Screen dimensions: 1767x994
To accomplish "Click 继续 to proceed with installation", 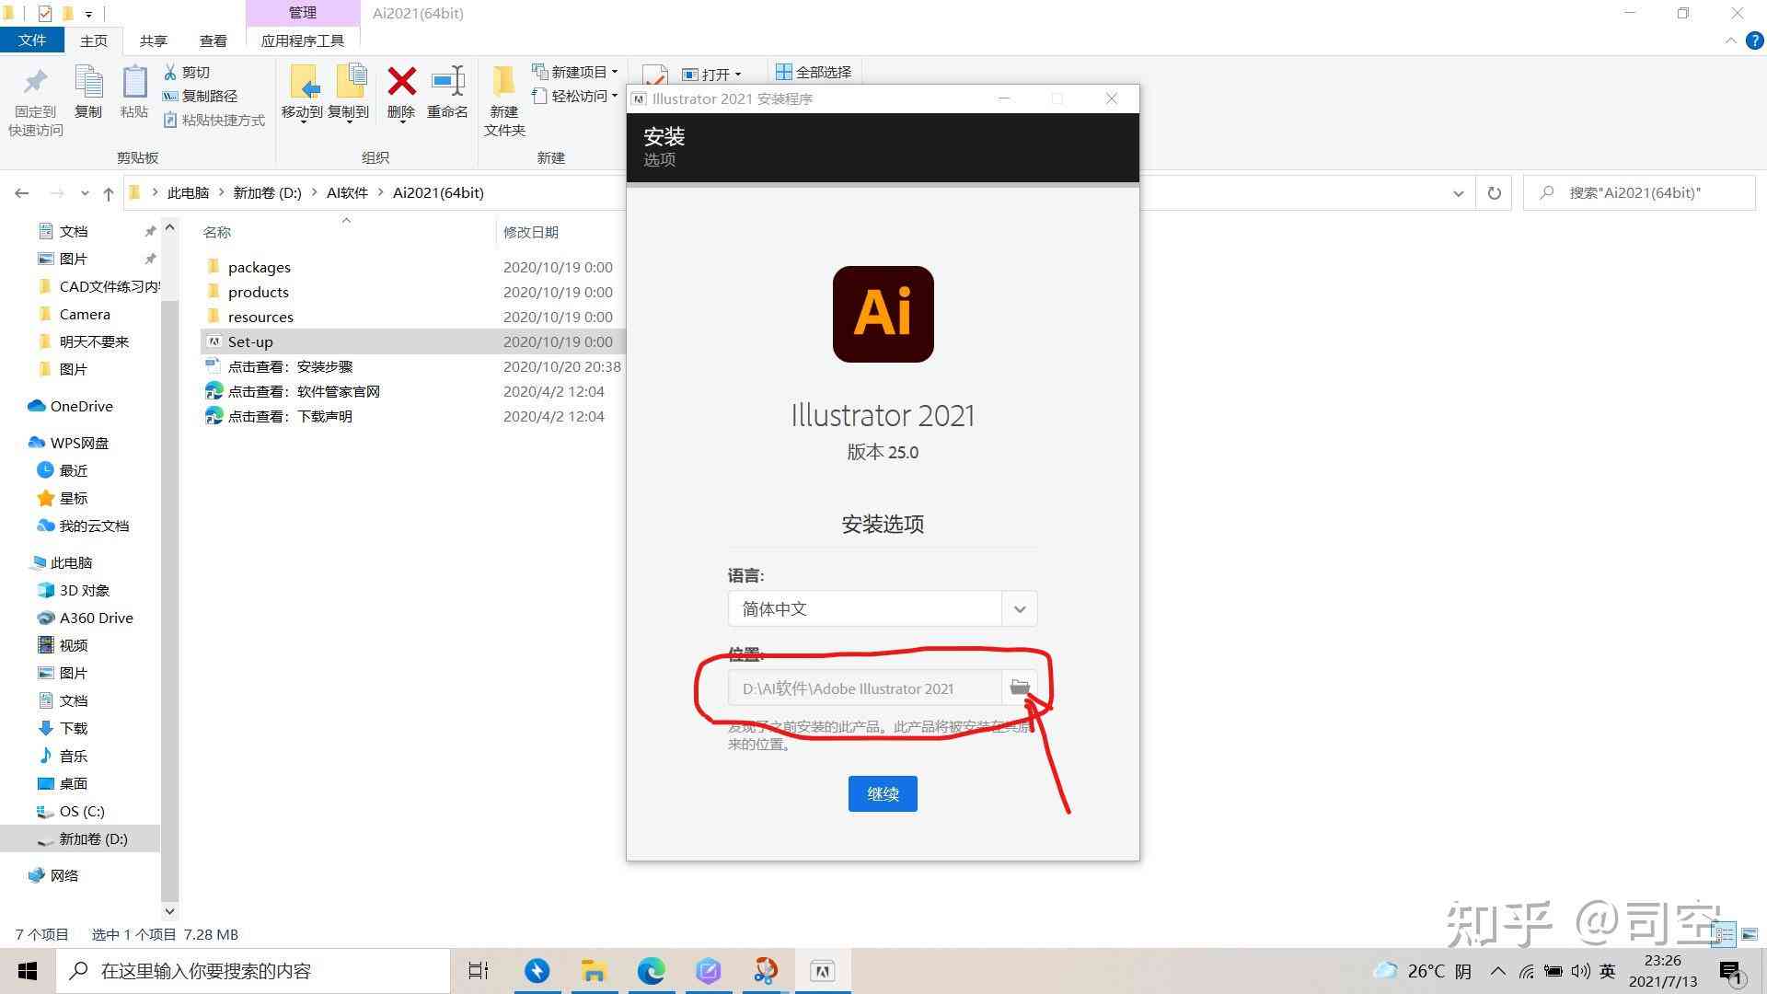I will (883, 792).
